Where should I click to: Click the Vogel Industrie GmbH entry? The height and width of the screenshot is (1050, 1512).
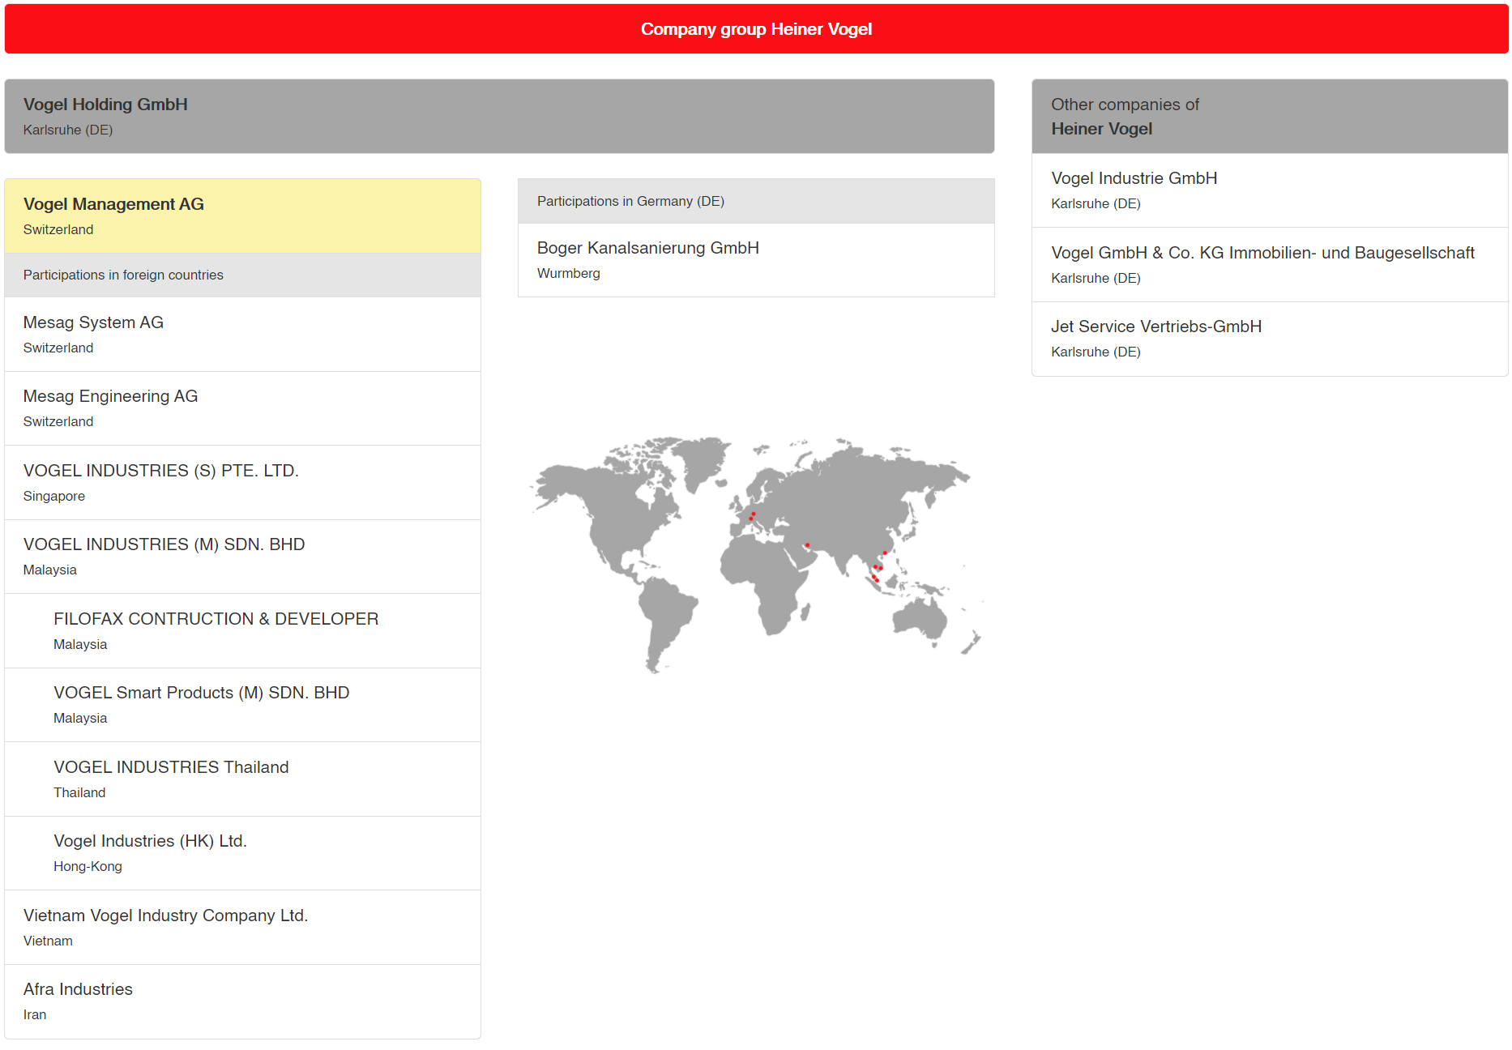(x=1134, y=178)
